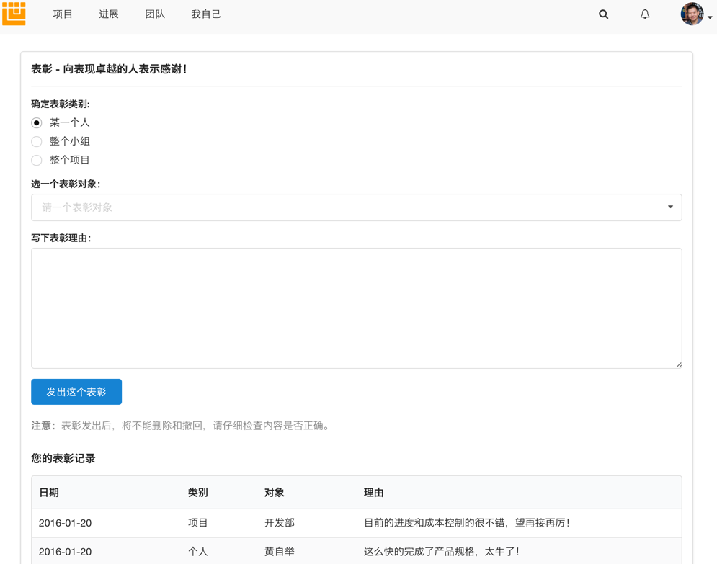Screen dimensions: 717x564
Task: Select the 整个项目 radio option
Action: 36,160
